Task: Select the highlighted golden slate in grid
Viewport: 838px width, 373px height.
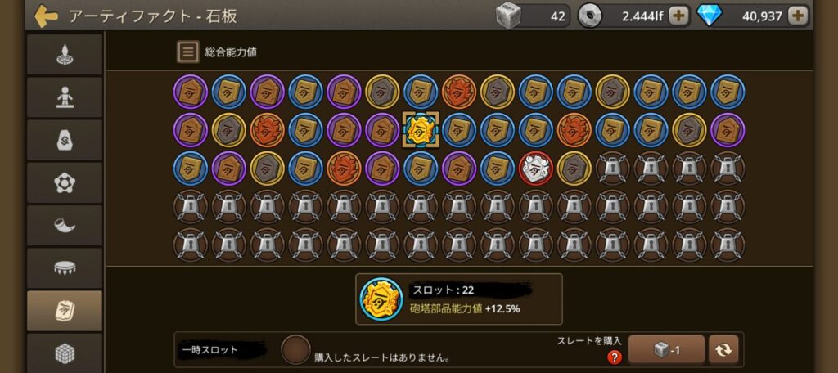Action: tap(421, 130)
